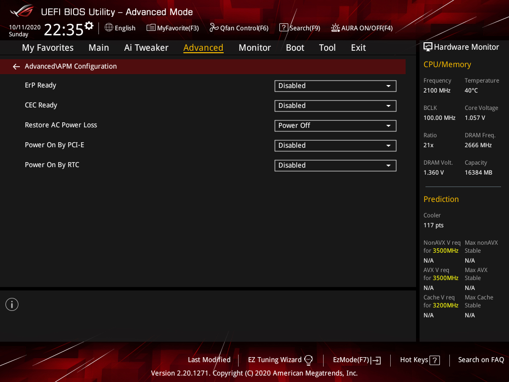Click the Prediction heading
This screenshot has height=382, width=509.
441,199
